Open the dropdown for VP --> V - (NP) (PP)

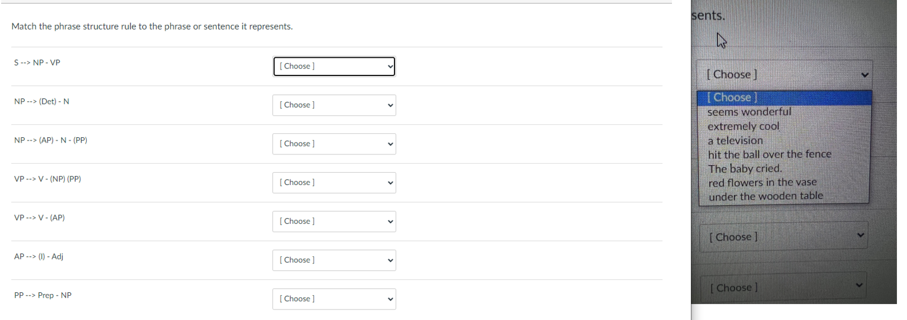coord(334,183)
